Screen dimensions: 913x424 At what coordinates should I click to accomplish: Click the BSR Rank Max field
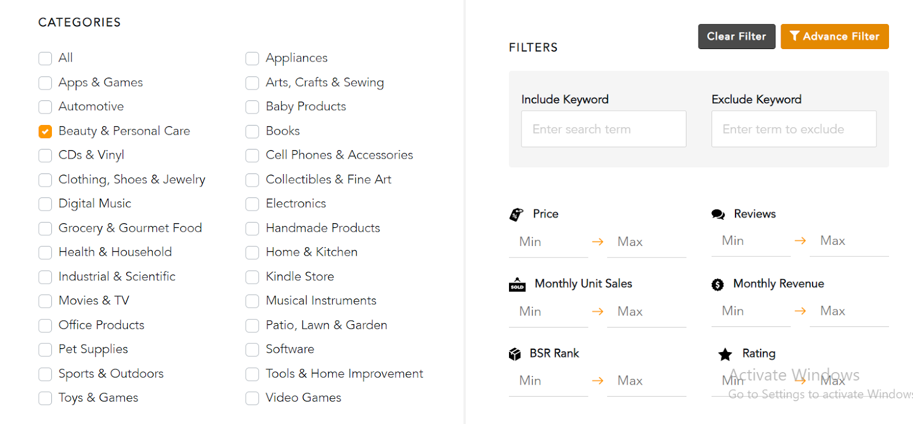(x=646, y=381)
